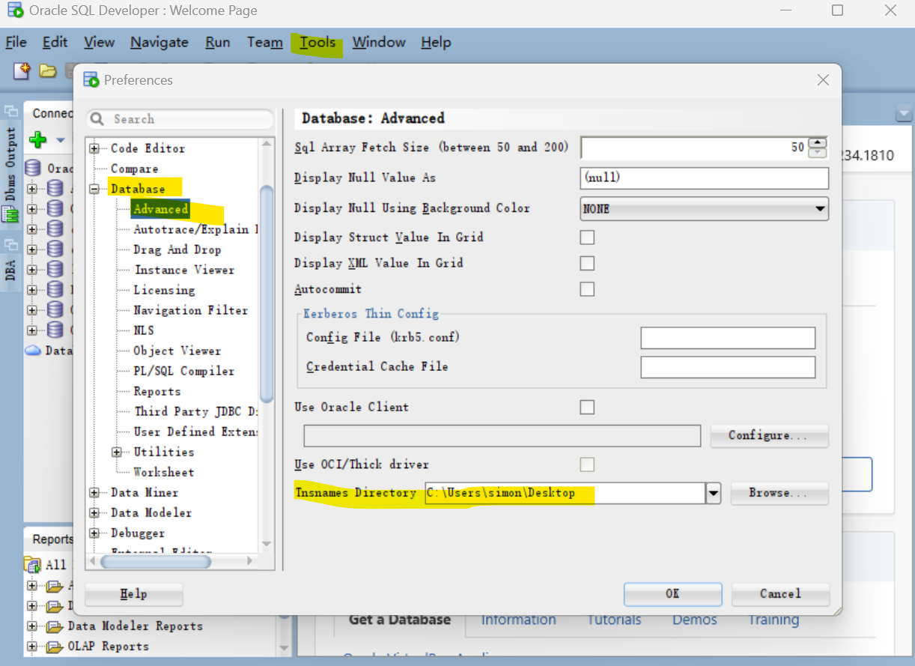Click the Reports panel scroll-down arrow

[284, 647]
